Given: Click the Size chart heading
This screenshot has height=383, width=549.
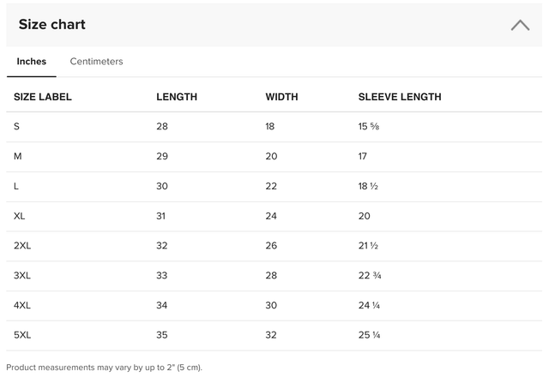Looking at the screenshot, I should [52, 25].
